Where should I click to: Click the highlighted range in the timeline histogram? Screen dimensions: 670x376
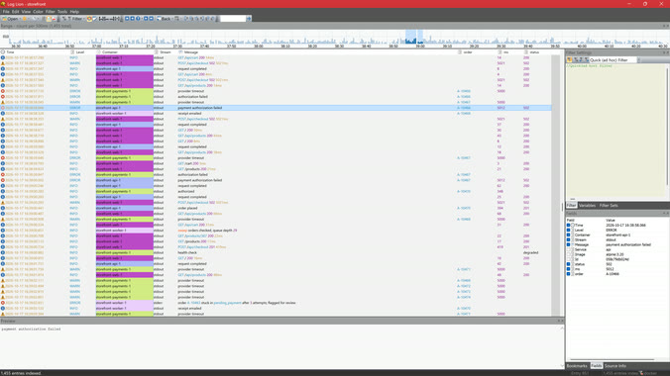(410, 37)
